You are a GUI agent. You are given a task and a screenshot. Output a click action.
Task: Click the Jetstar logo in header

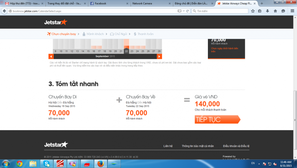[56, 22]
